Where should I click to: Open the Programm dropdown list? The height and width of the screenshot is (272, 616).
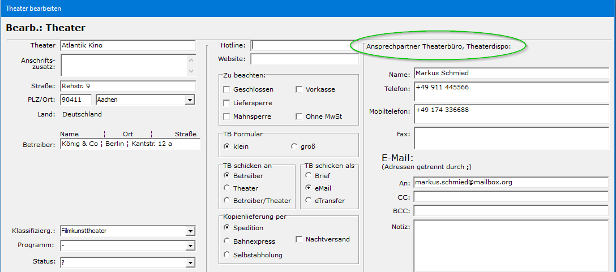[190, 246]
